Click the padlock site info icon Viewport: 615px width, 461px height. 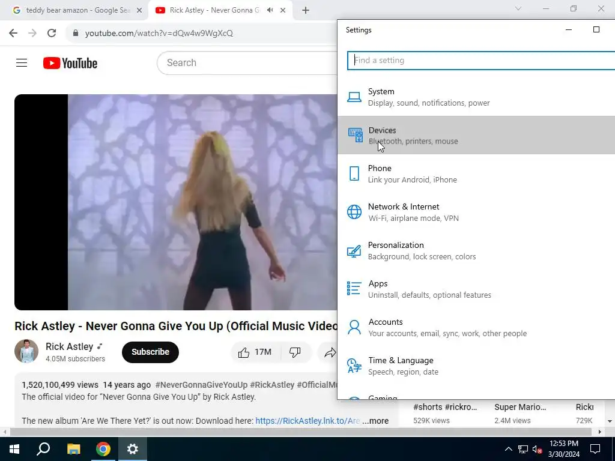tap(76, 33)
